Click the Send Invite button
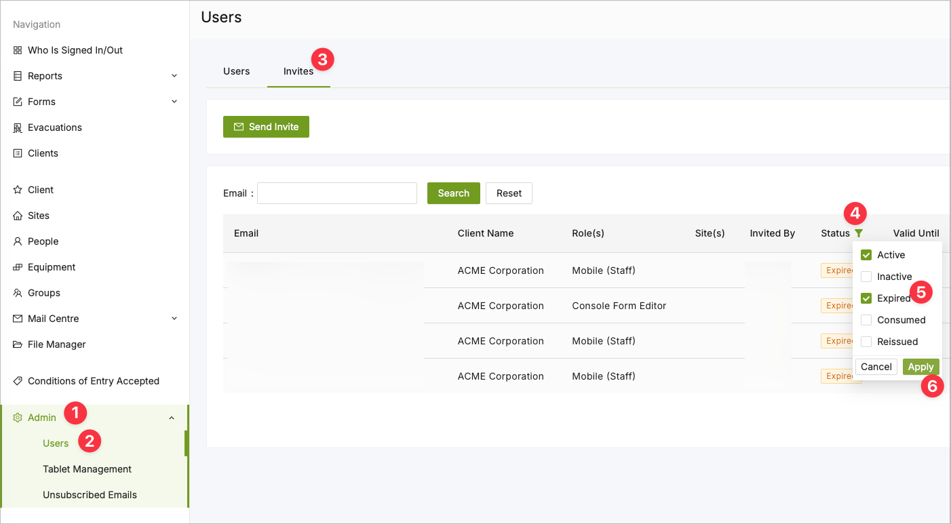 tap(266, 127)
